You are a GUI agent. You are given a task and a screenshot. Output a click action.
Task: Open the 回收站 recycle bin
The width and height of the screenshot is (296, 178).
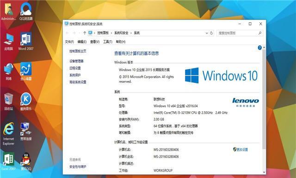point(8,102)
